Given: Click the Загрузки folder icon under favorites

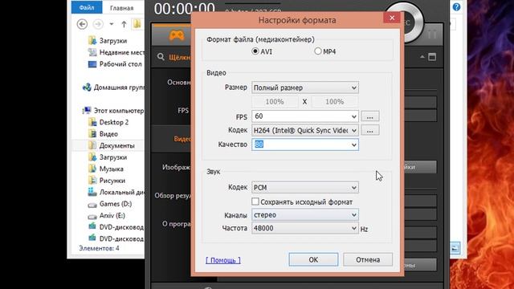Looking at the screenshot, I should point(92,40).
